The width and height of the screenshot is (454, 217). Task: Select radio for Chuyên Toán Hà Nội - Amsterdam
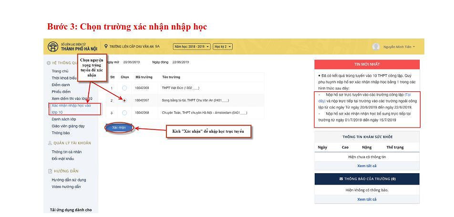pyautogui.click(x=124, y=113)
